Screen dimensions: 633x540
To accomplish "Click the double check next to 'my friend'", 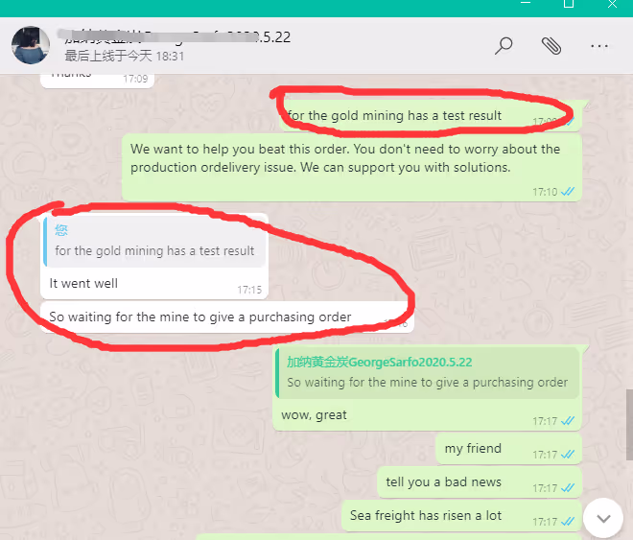I will pyautogui.click(x=568, y=455).
